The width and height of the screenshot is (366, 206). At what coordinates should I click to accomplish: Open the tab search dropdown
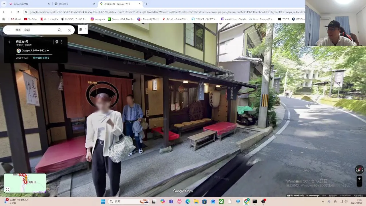[x=4, y=4]
